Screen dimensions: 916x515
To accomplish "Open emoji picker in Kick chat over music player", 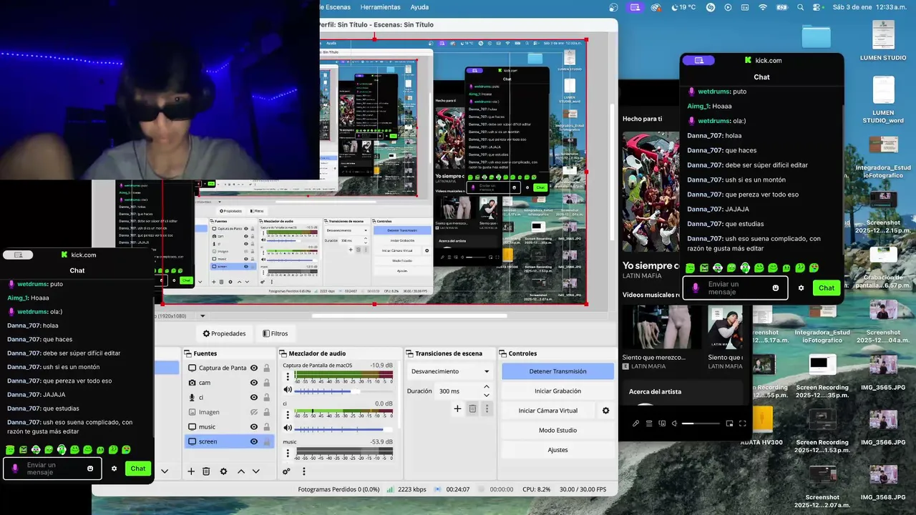I will point(776,288).
